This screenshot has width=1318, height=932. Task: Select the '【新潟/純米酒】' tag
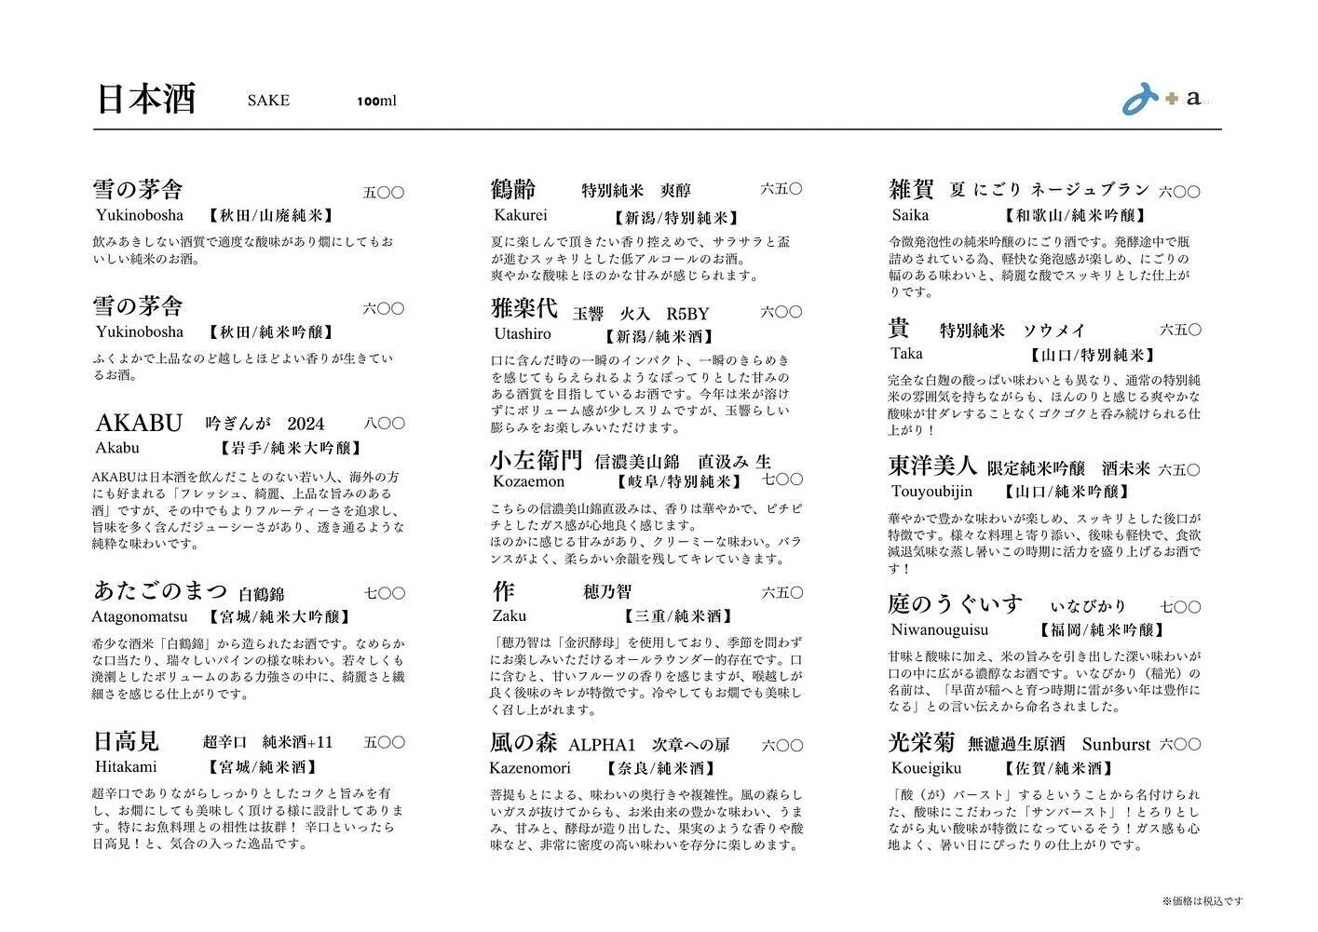[x=658, y=337]
